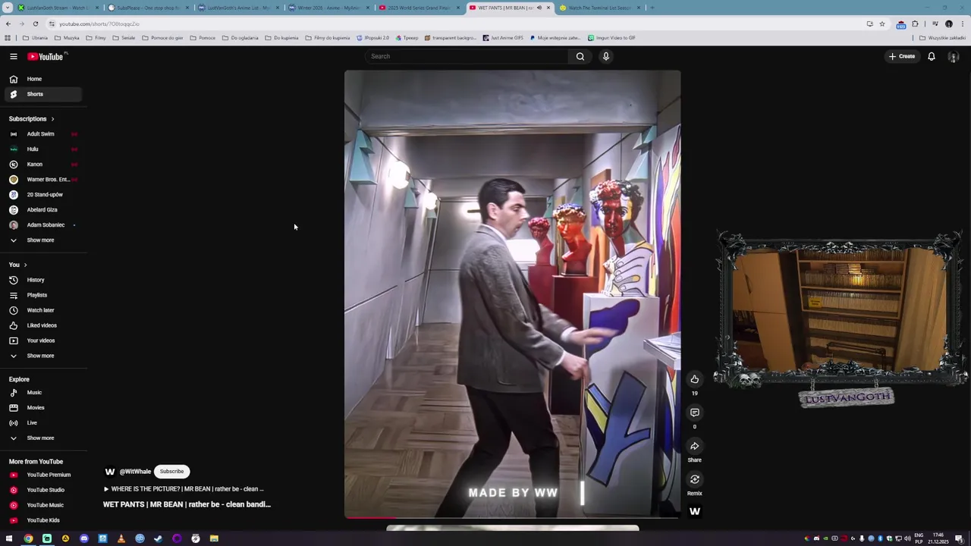Screen dimensions: 971x546
Task: Like this Short with thumbs-up icon
Action: click(x=694, y=379)
